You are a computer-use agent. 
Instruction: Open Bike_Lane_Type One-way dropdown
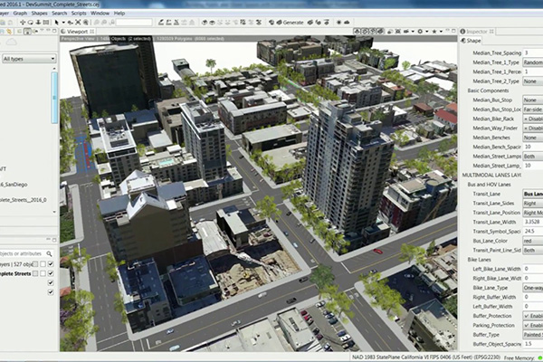point(533,288)
